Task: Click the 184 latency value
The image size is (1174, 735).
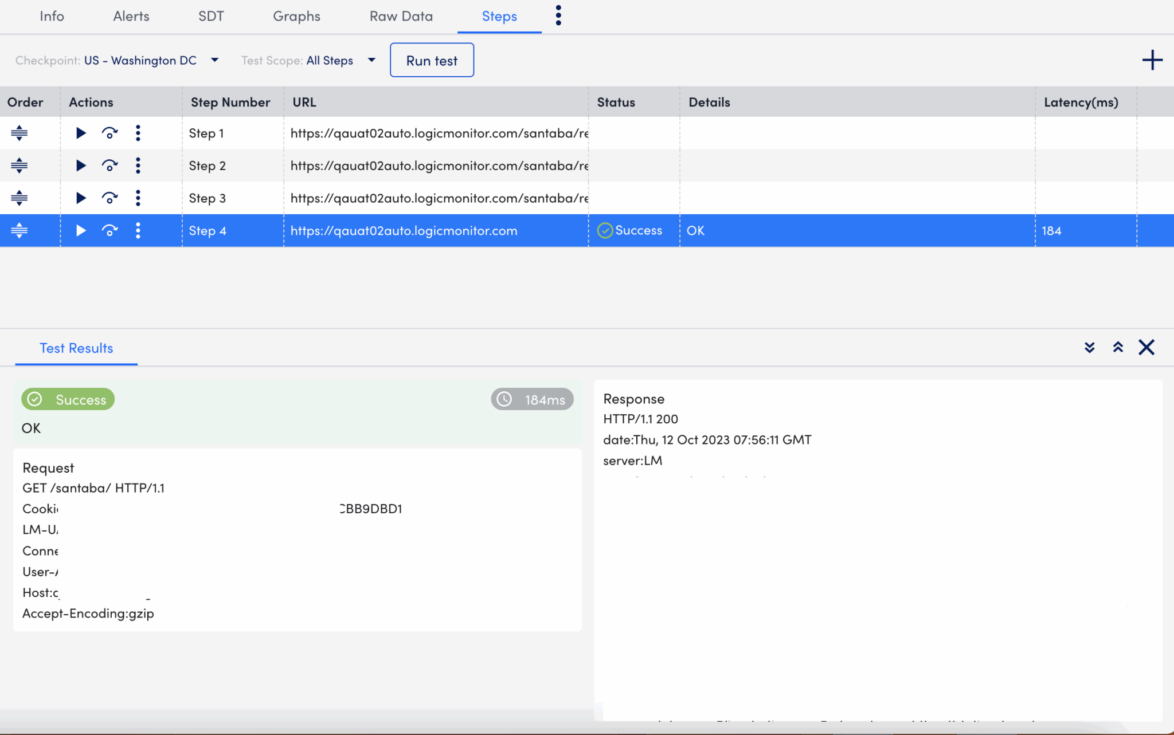Action: click(1051, 230)
